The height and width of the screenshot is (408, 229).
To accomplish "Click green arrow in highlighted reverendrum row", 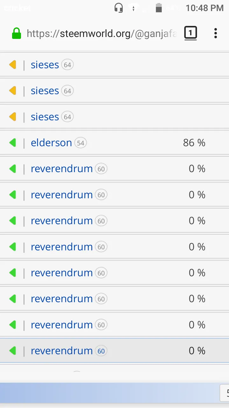I will 13,351.
